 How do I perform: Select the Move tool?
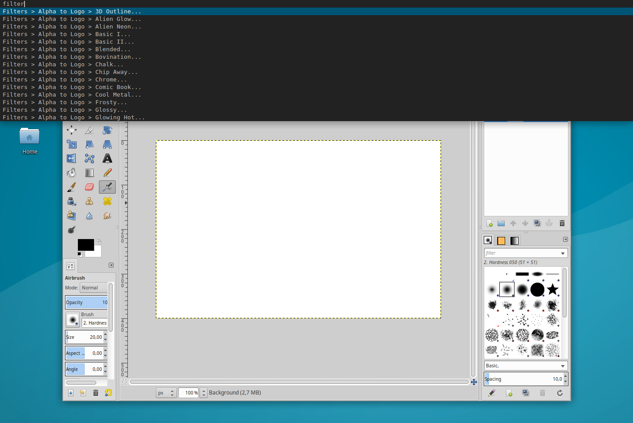coord(72,130)
